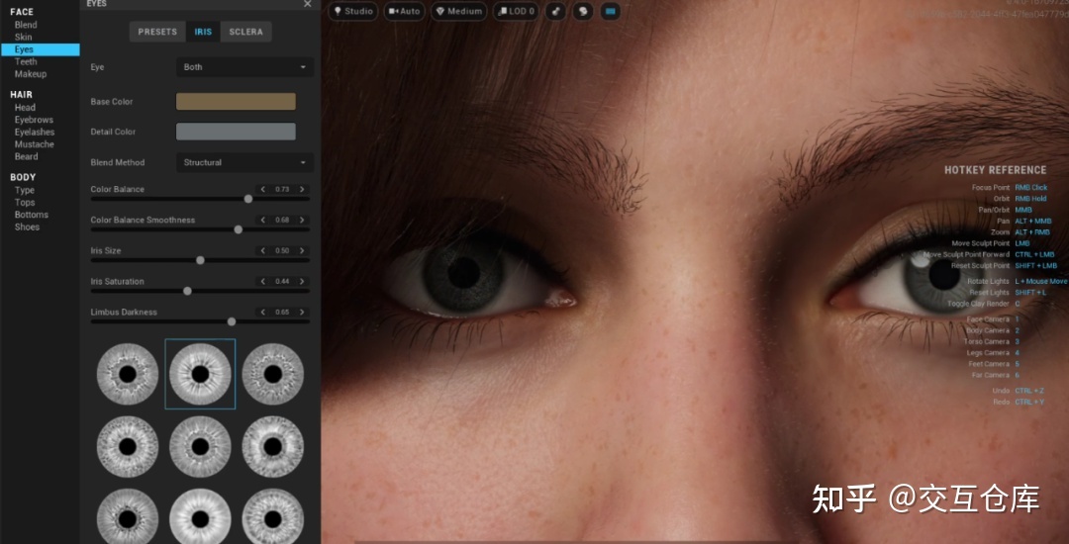Image resolution: width=1069 pixels, height=544 pixels.
Task: Increase Iris Size with right arrow
Action: [302, 250]
